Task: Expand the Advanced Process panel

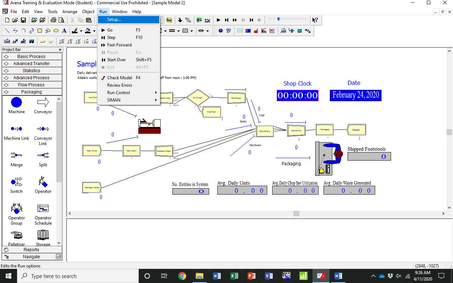Action: coord(32,77)
